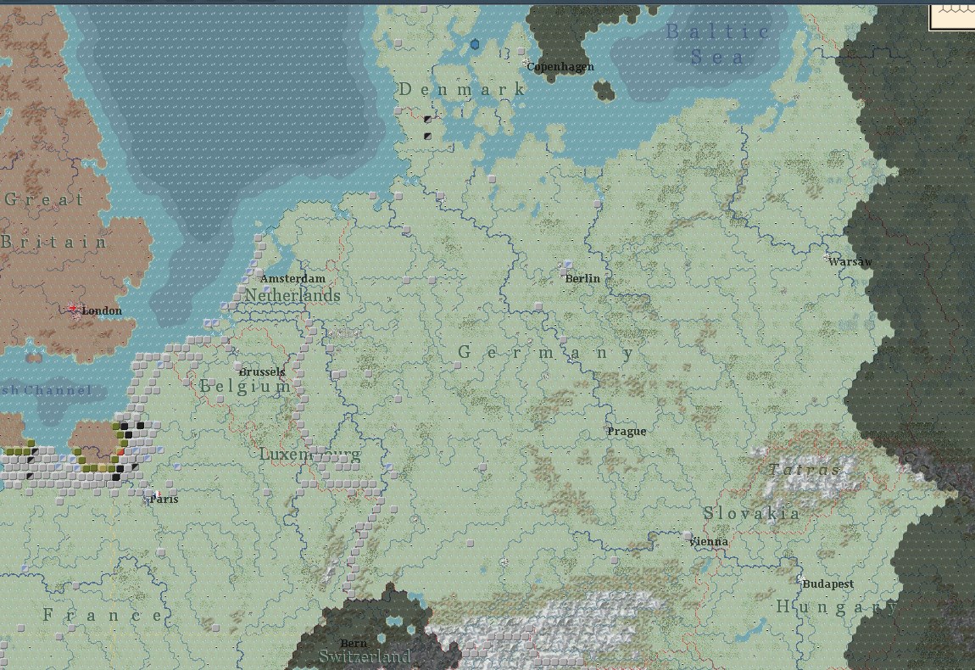Select the gray counter at Vienna
The width and height of the screenshot is (975, 670).
click(x=687, y=535)
